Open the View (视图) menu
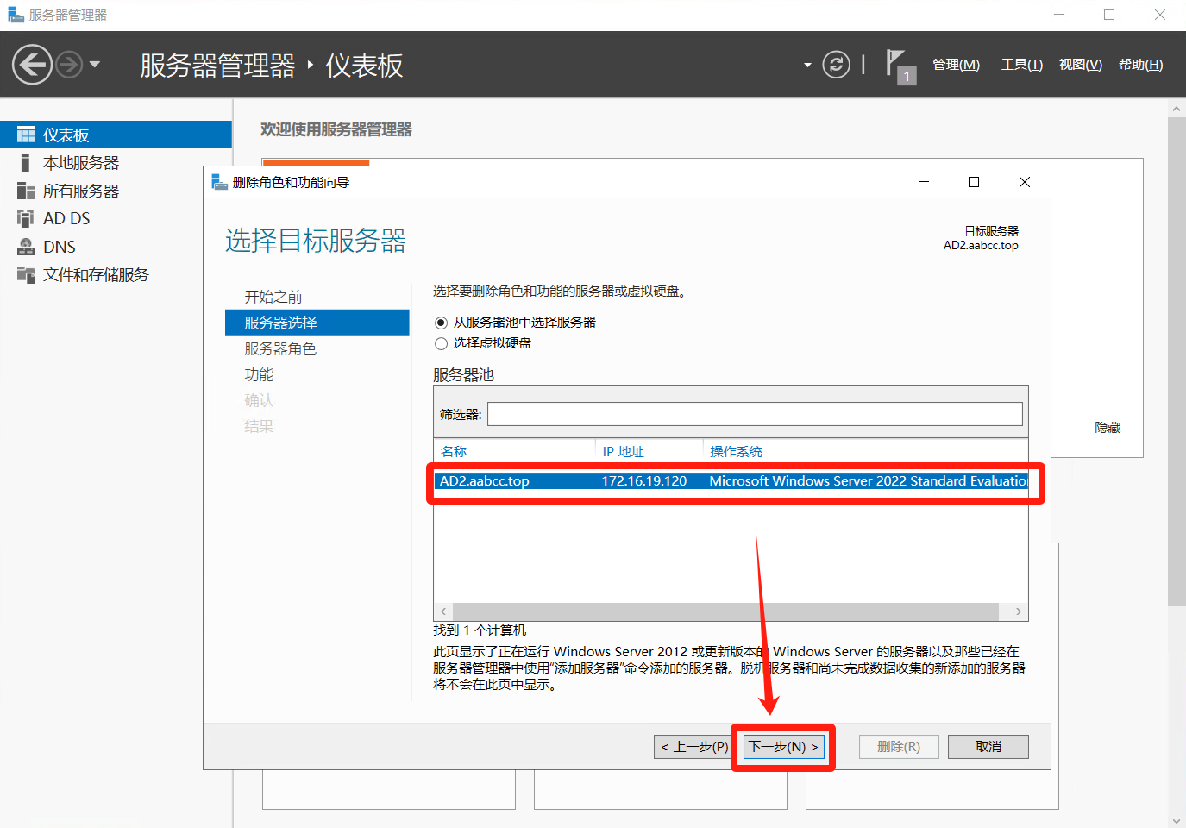The image size is (1186, 828). [x=1080, y=65]
